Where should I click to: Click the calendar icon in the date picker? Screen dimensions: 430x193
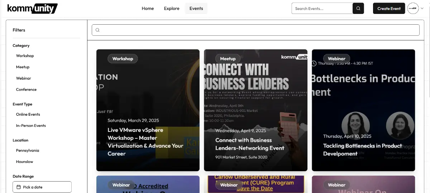click(x=19, y=187)
